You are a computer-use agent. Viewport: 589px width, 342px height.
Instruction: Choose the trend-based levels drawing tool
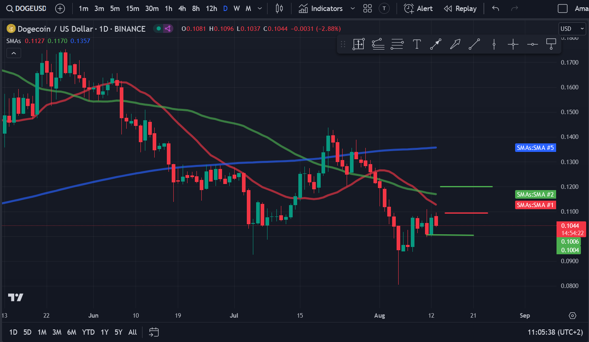(378, 44)
